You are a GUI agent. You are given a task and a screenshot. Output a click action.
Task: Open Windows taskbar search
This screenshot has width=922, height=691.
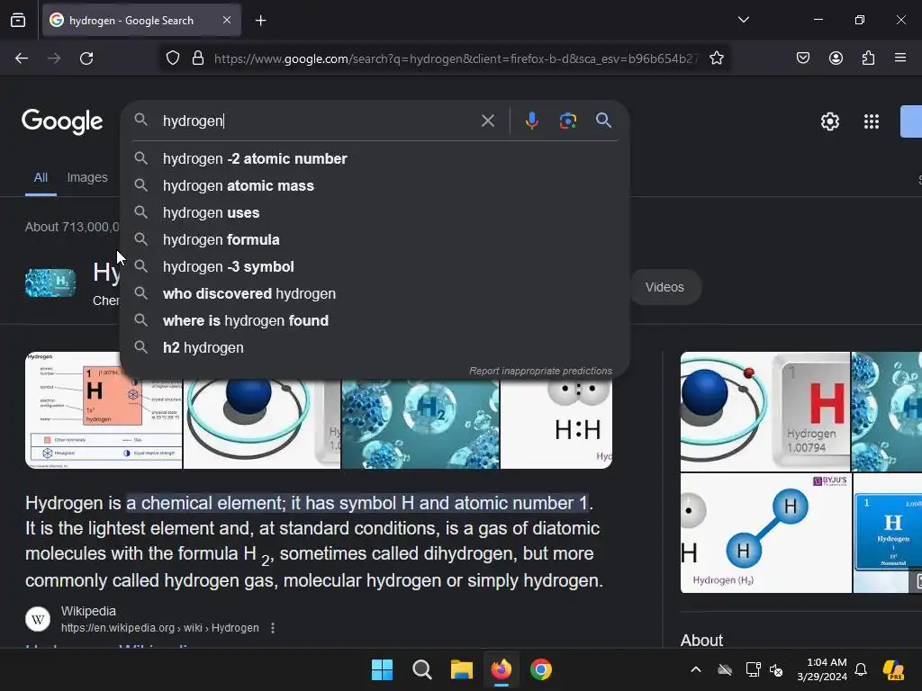coord(421,669)
